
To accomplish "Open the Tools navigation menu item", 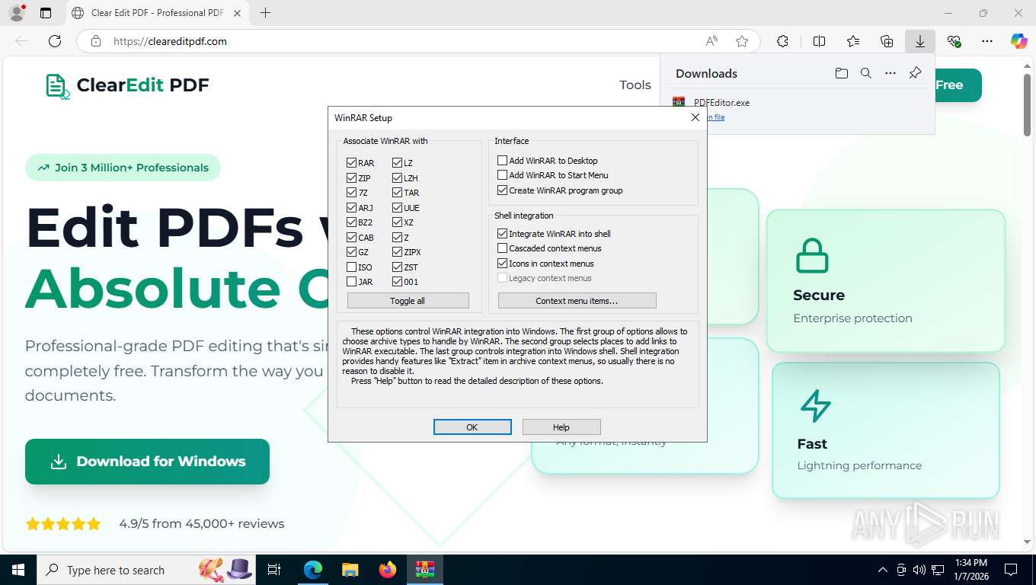I will point(635,85).
